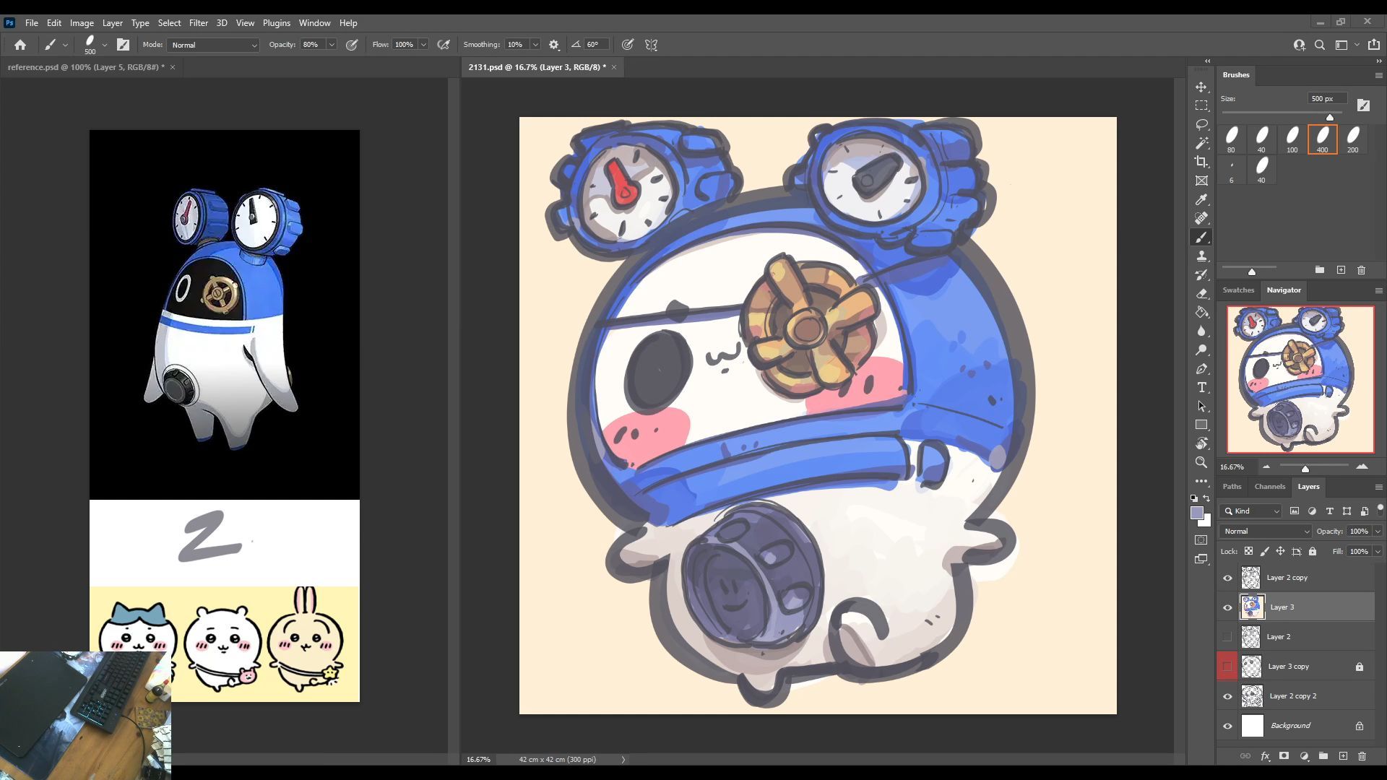1387x780 pixels.
Task: Open the layer Kind filter dropdown
Action: [1250, 511]
